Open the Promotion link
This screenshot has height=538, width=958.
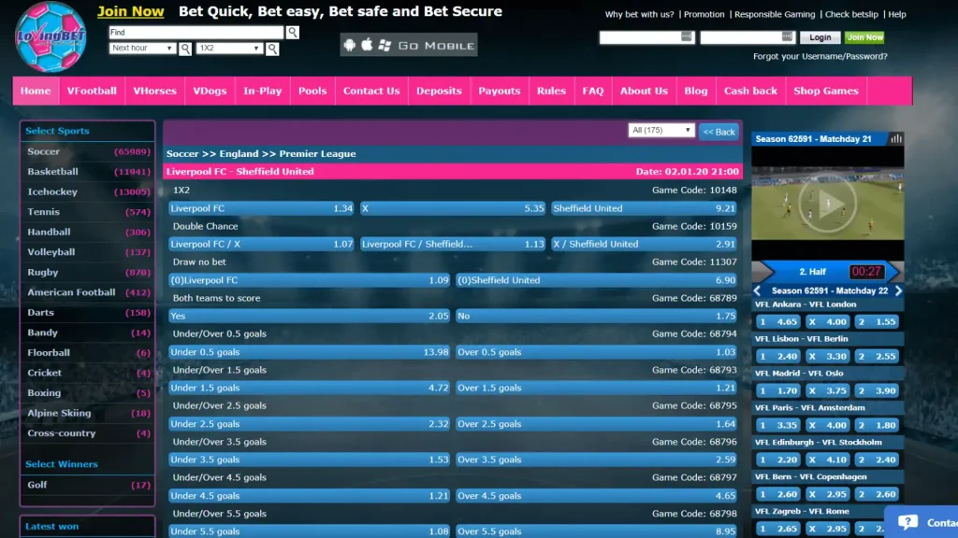pos(704,14)
